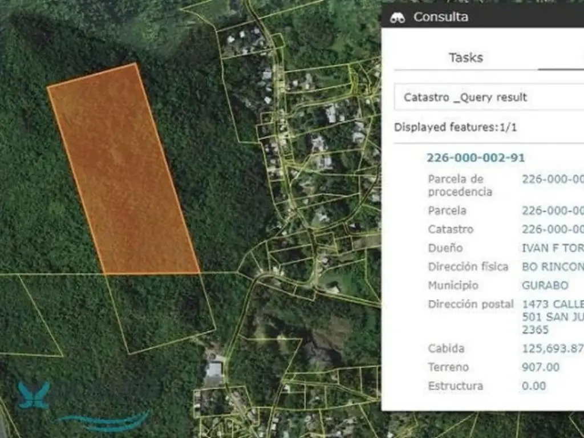Click the Dirección postal label

[x=471, y=304]
